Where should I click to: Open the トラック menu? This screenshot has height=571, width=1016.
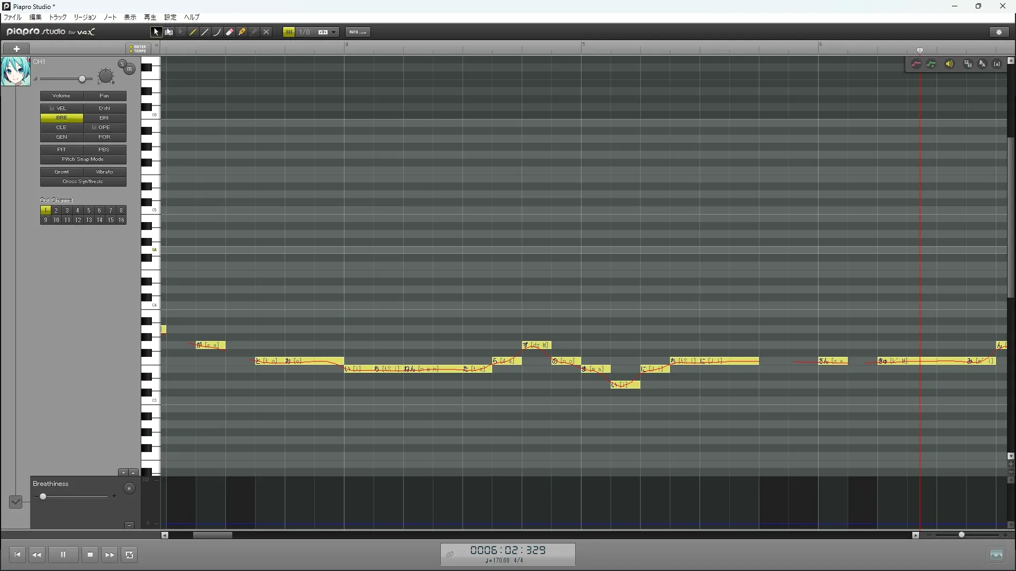click(58, 17)
